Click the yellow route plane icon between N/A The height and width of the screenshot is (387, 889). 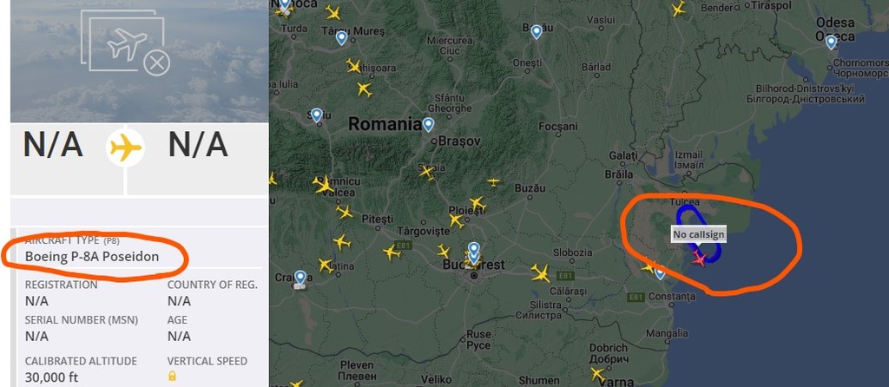[125, 148]
